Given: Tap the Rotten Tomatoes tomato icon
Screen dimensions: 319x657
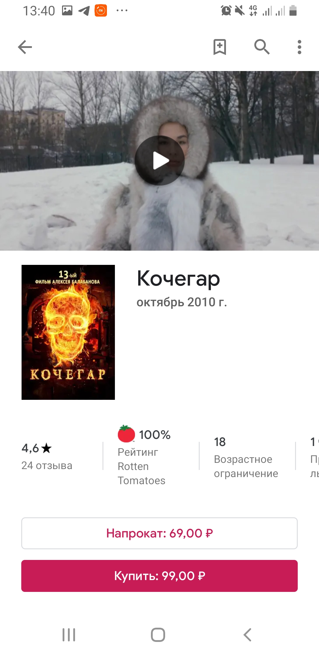Looking at the screenshot, I should pos(126,434).
